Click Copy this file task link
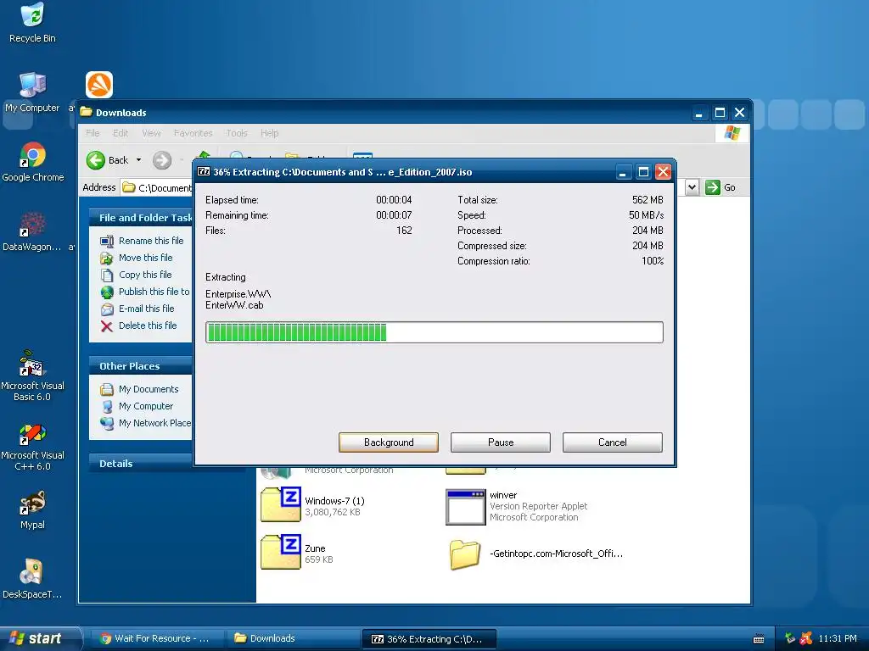The height and width of the screenshot is (651, 869). click(145, 275)
